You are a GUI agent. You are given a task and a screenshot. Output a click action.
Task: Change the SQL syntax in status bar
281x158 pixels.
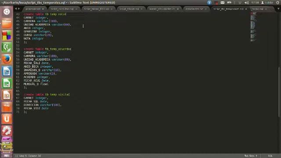270,156
